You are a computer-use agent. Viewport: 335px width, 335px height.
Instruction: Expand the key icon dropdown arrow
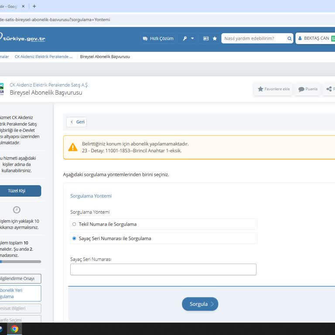(192, 38)
